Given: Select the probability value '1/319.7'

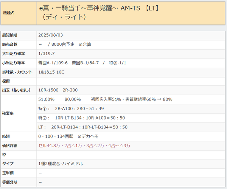Looking at the screenshot, I should point(47,54).
